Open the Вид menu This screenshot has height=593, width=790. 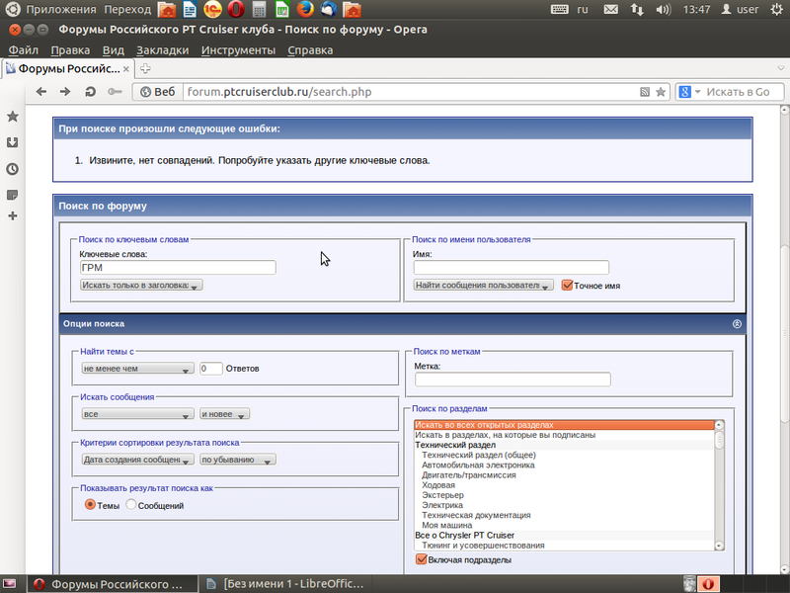(113, 50)
